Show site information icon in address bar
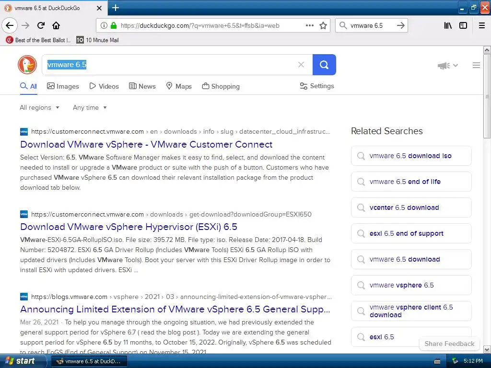This screenshot has width=491, height=368. [x=104, y=25]
